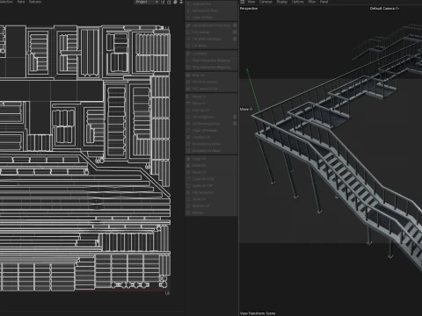Screen dimensions: 422x316
Task: Select the UV Weld tool
Action: point(211,46)
